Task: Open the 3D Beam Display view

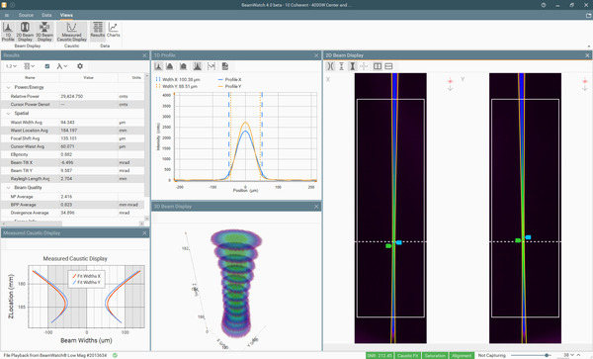Action: tap(44, 32)
